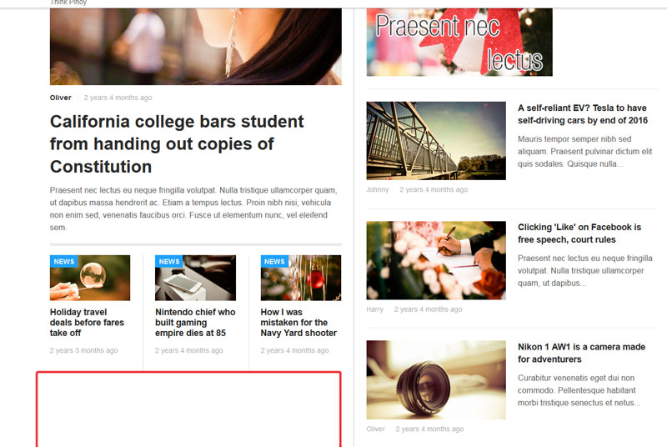
Task: Click the featured woman portrait image
Action: [x=196, y=47]
